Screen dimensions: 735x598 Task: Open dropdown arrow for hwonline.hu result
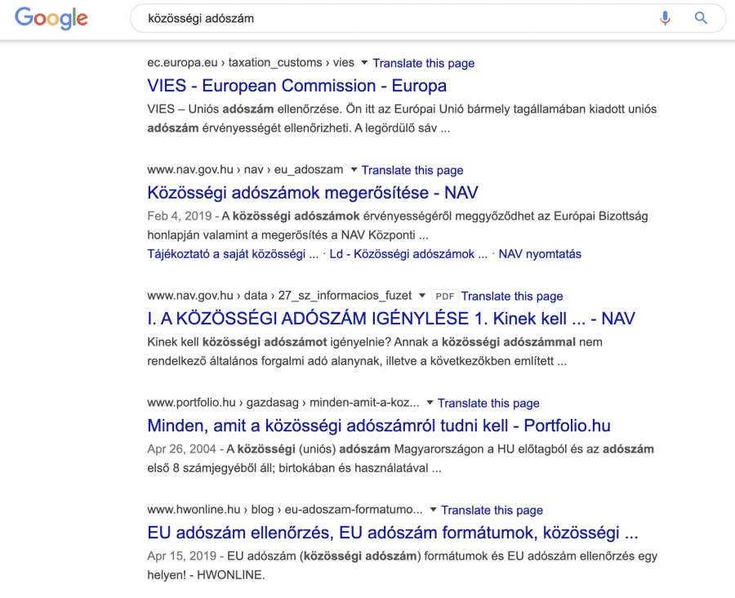[x=433, y=510]
